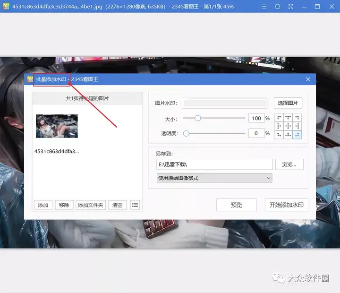Image resolution: width=340 pixels, height=293 pixels.
Task: Set watermark position to bottom-right
Action: [297, 135]
